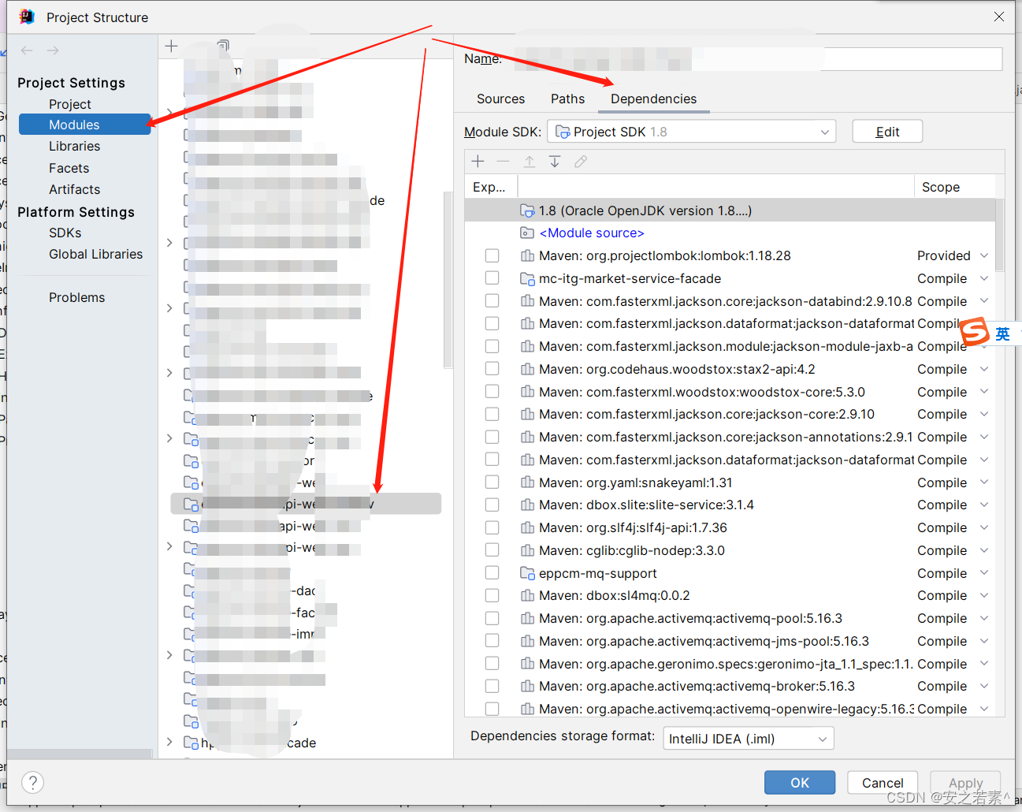Viewport: 1022px width, 812px height.
Task: Move dependency down with the down arrow icon
Action: (x=555, y=162)
